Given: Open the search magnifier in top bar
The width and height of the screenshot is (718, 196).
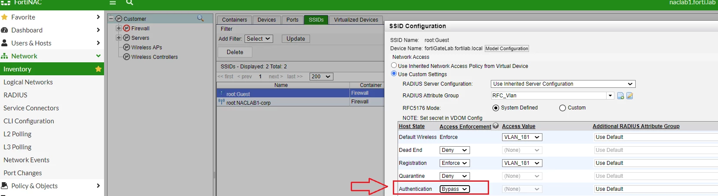Looking at the screenshot, I should 129,2.
